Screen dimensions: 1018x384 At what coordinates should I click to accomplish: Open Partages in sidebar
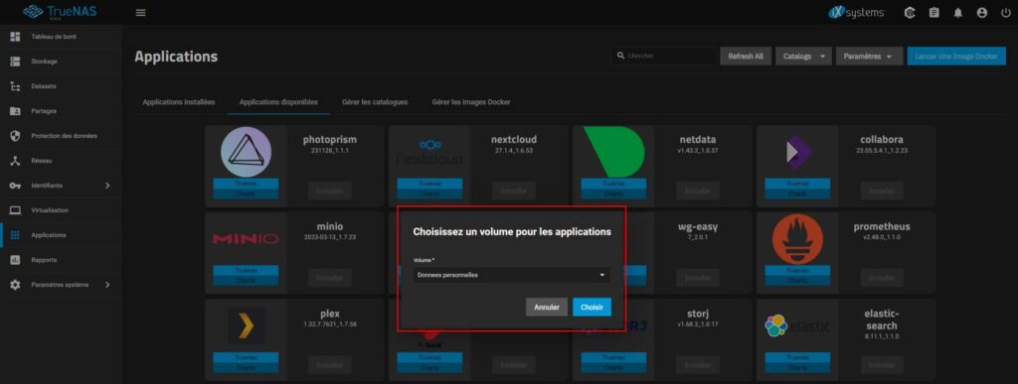coord(61,111)
